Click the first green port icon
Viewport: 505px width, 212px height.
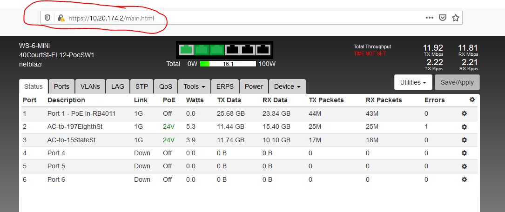(186, 49)
